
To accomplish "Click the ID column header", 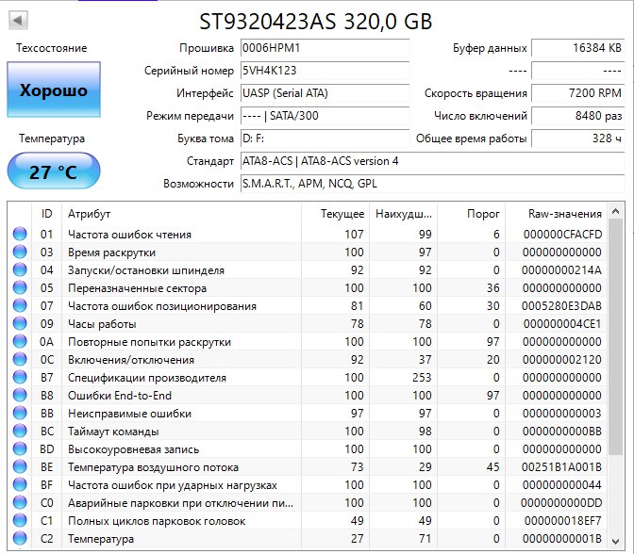I will tap(47, 214).
